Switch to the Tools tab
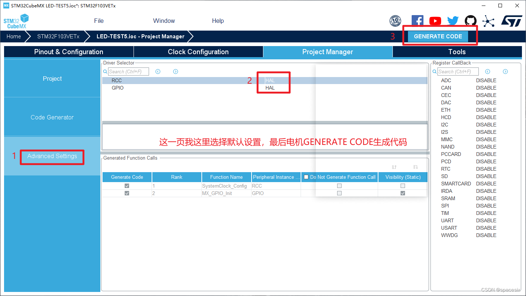Viewport: 526px width, 296px height. pos(457,52)
